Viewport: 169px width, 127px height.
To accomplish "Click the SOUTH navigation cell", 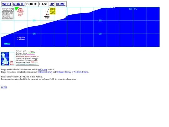I will pos(32,4).
